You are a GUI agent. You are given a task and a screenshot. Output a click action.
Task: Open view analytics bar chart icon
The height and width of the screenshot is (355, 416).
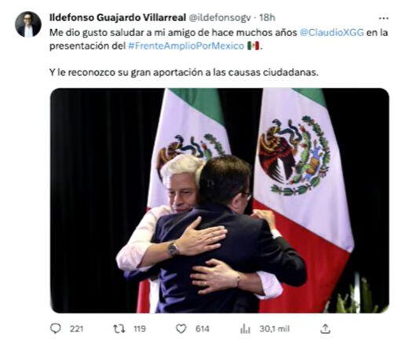pyautogui.click(x=245, y=330)
